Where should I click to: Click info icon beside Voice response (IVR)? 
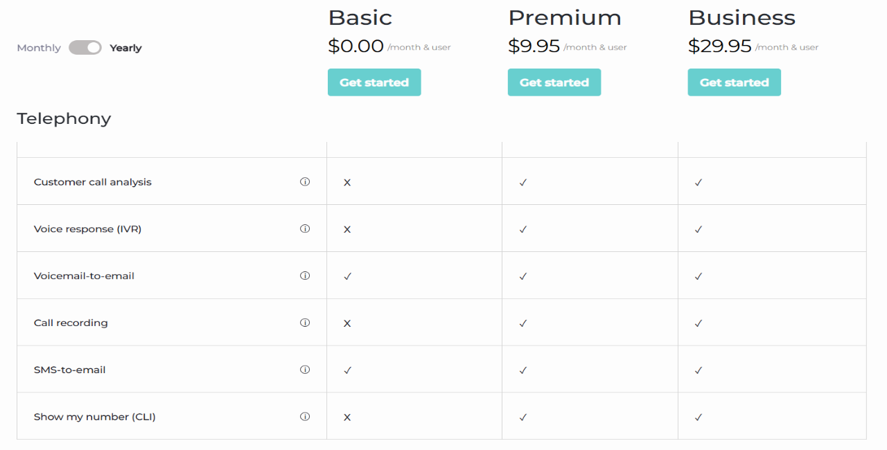[305, 228]
